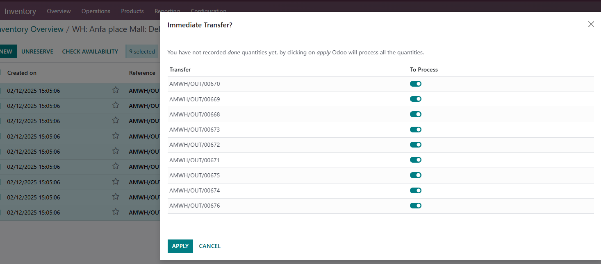Screen dimensions: 601x264
Task: Toggle the AMWH/OUT/00675 switch
Action: coord(415,175)
